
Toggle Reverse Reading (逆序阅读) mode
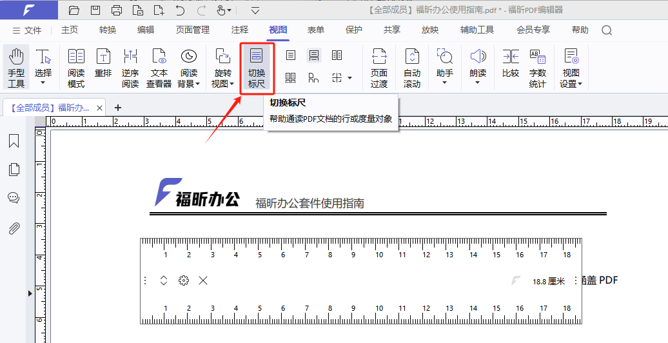click(130, 67)
